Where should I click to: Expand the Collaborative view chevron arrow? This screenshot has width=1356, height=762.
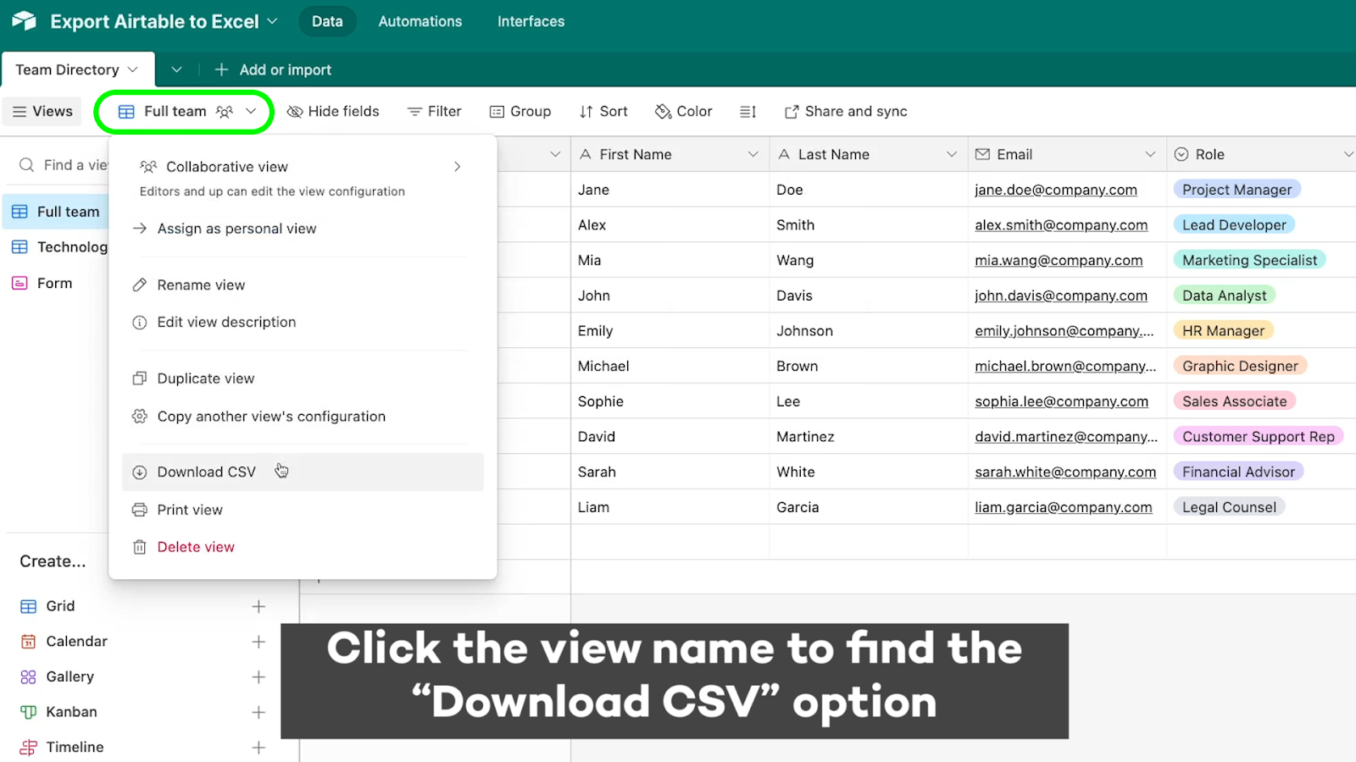457,167
